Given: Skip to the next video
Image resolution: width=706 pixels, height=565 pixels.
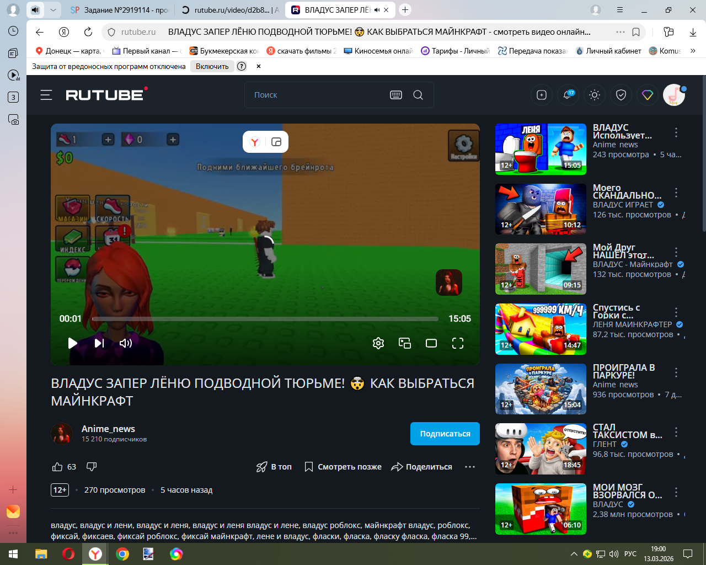Looking at the screenshot, I should pos(99,343).
